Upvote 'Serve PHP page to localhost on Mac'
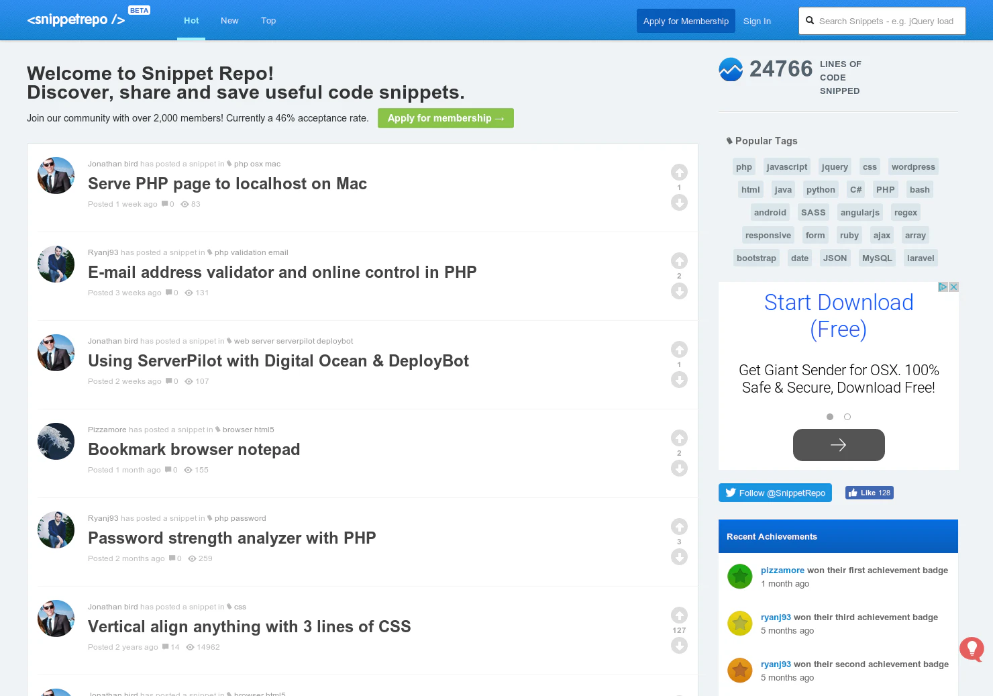993x696 pixels. coord(679,172)
